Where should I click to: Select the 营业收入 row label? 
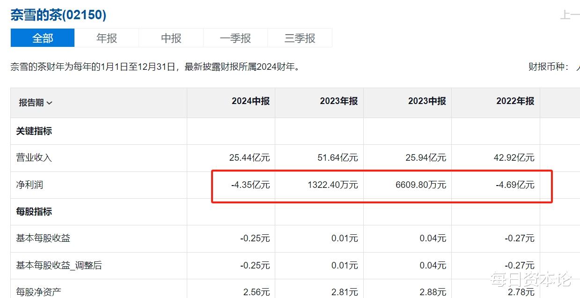tap(34, 158)
